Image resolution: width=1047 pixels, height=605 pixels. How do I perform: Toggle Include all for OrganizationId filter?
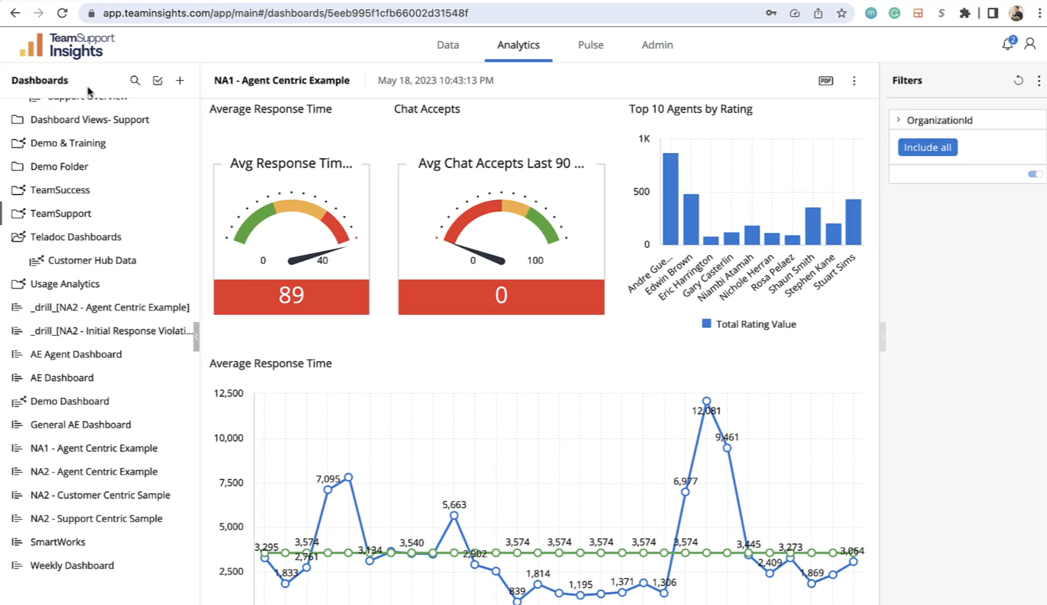(927, 147)
